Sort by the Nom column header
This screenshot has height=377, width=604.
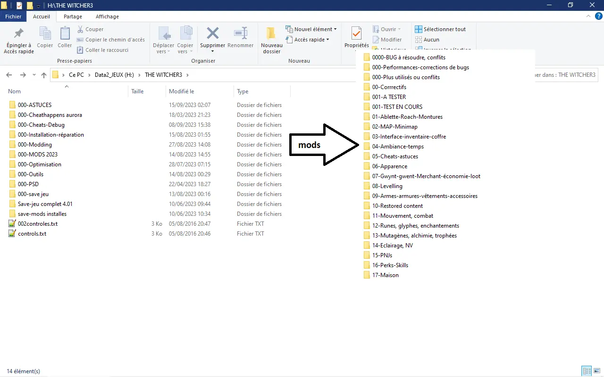pos(15,91)
